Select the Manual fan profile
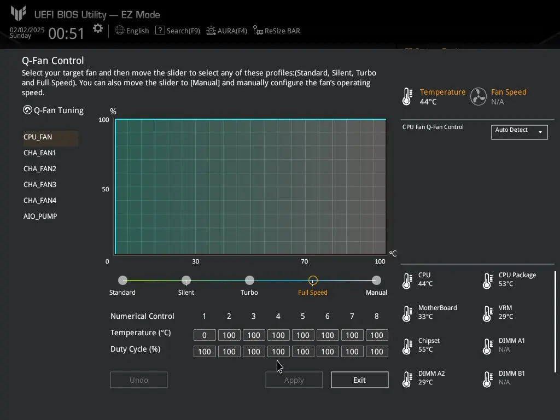 coord(376,281)
